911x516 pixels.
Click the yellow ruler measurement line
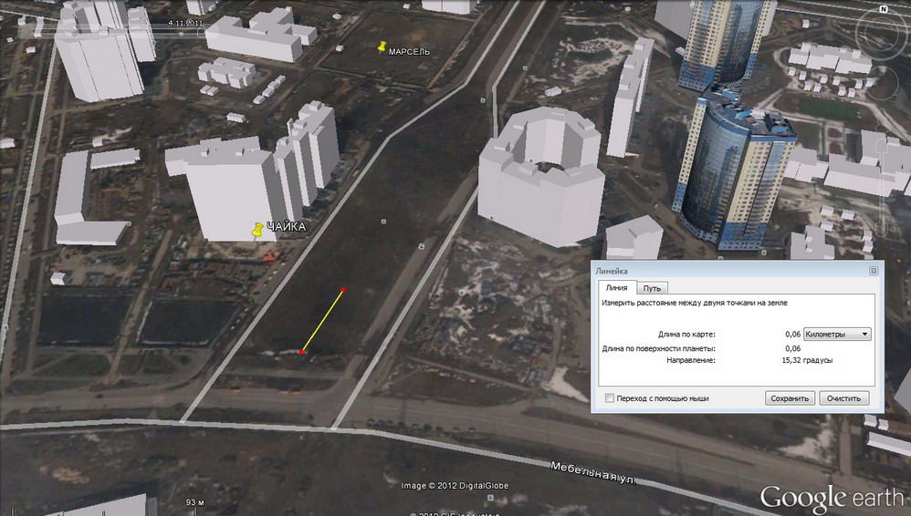pyautogui.click(x=322, y=321)
